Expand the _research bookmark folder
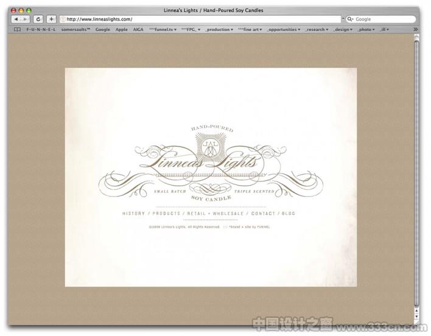The width and height of the screenshot is (431, 336). coord(317,29)
